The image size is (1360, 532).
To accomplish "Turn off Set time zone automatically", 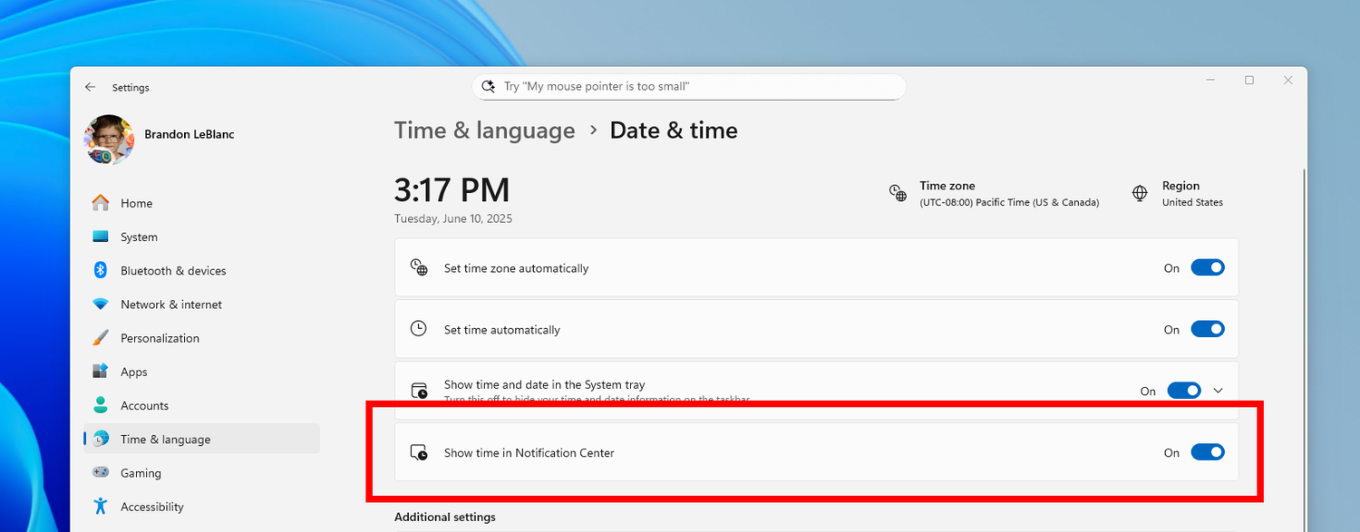I will [x=1208, y=267].
